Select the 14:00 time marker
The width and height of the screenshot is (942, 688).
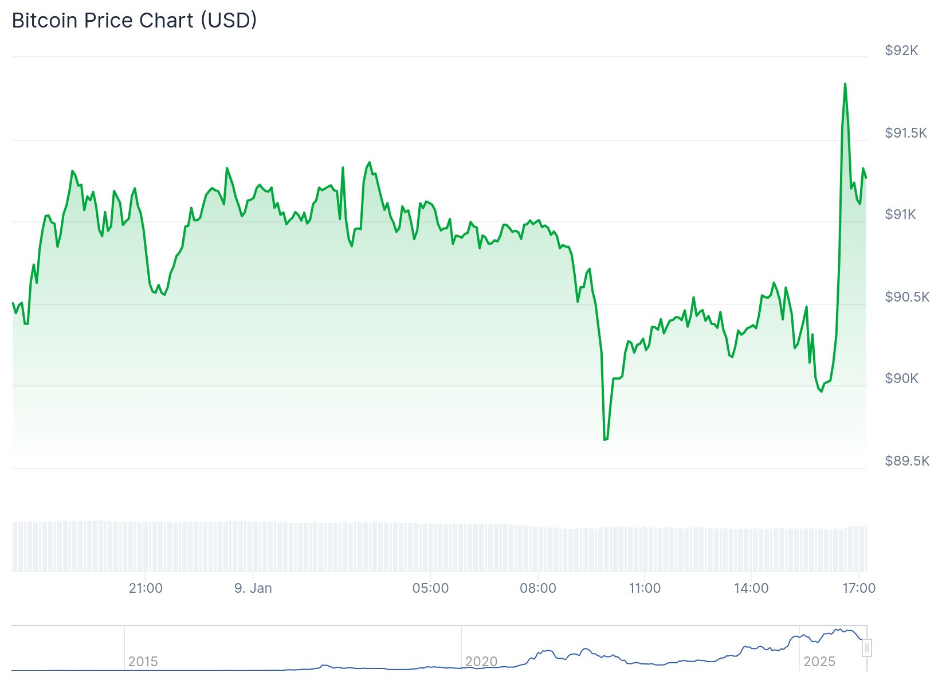tap(751, 588)
